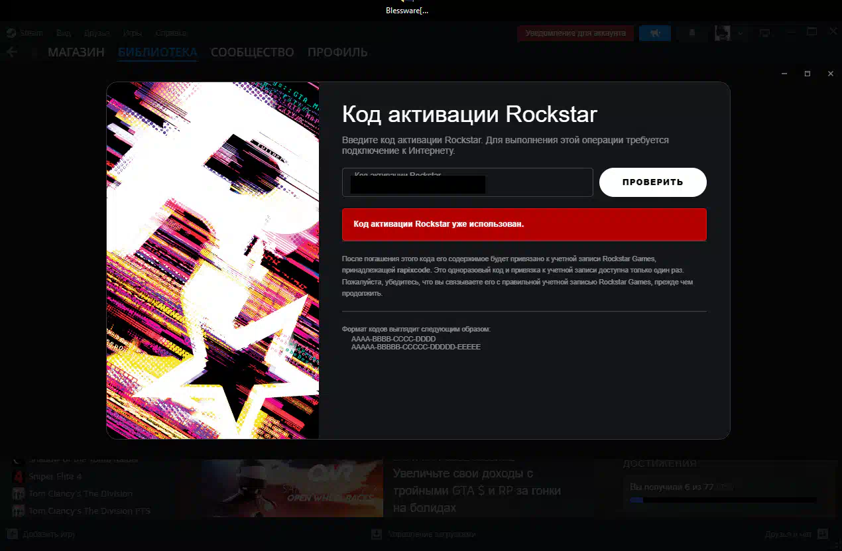Open the Друзья menu in Steam
Screen dimensions: 842x551
tap(97, 33)
